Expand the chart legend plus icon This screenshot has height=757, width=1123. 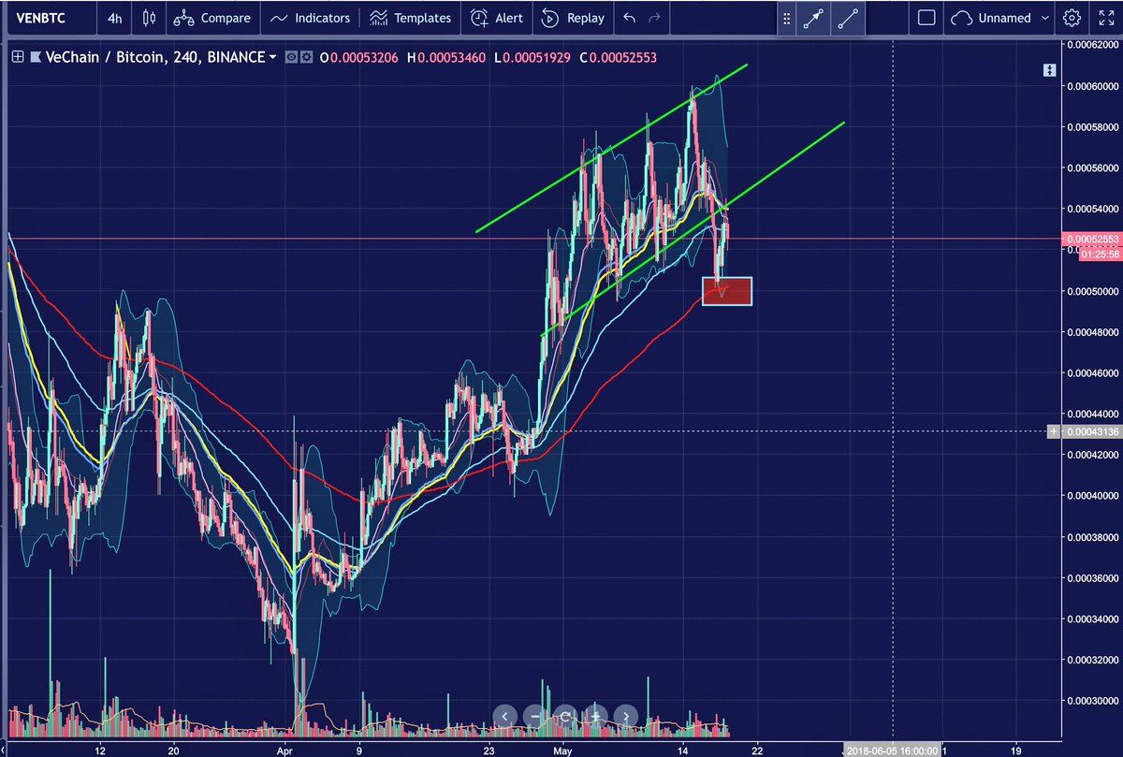[17, 57]
